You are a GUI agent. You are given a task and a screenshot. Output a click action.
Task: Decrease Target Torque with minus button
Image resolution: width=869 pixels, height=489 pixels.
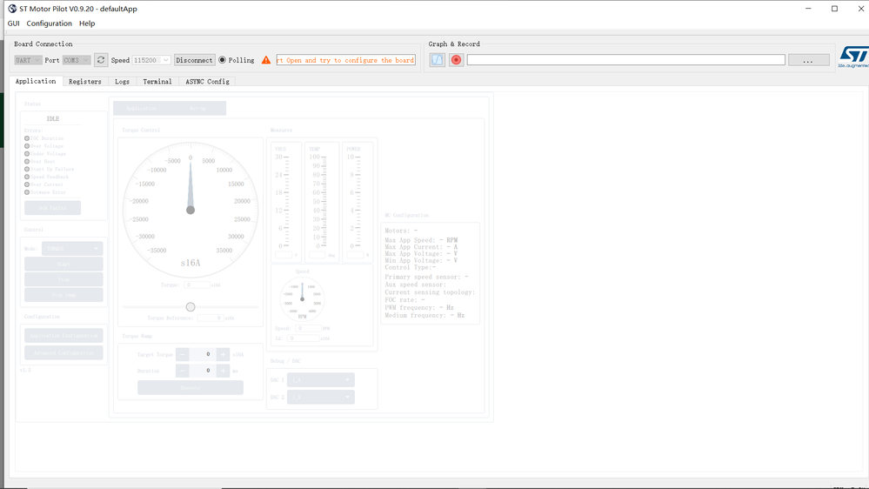[x=183, y=354]
